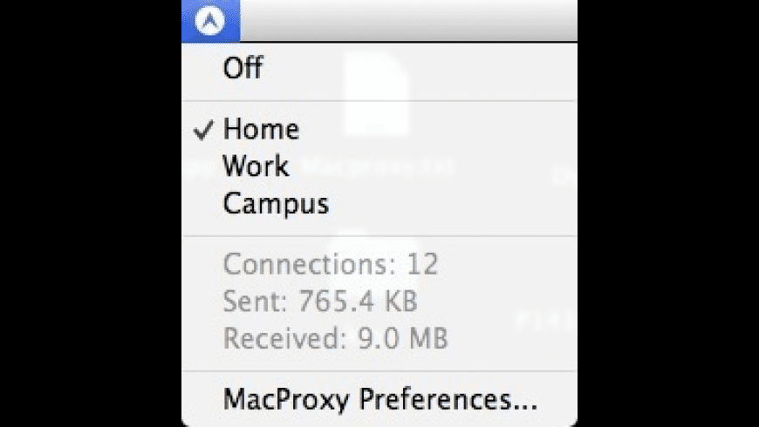Click the separator line below Off
The width and height of the screenshot is (759, 427).
(x=379, y=100)
